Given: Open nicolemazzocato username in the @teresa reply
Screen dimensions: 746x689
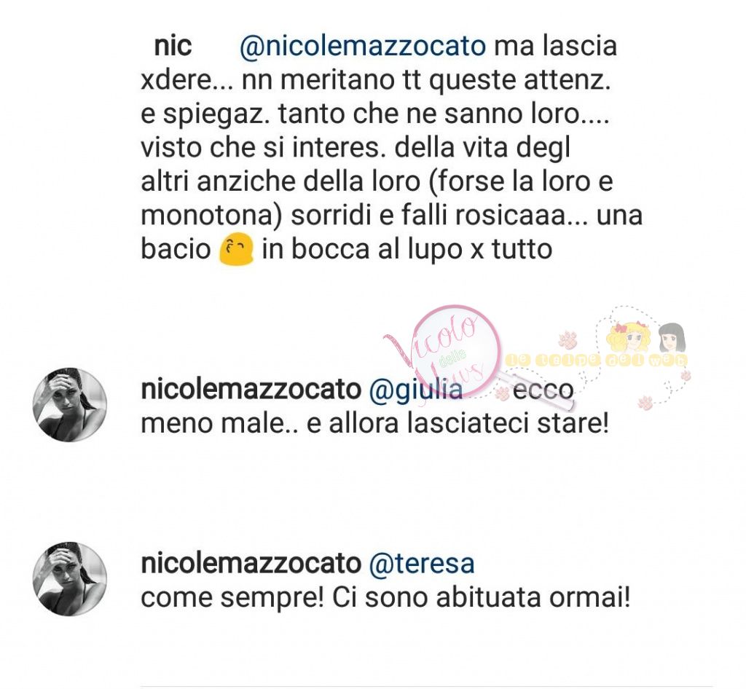Looking at the screenshot, I should tap(251, 564).
